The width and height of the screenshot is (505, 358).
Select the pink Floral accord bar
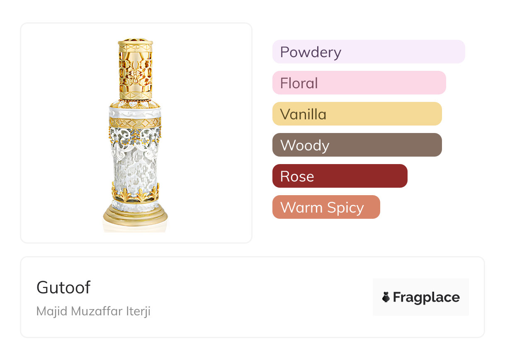(359, 83)
